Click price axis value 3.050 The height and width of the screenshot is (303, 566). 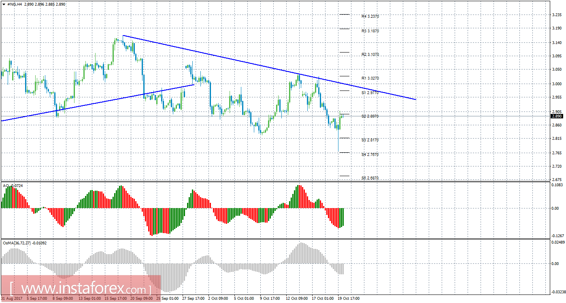click(x=558, y=70)
